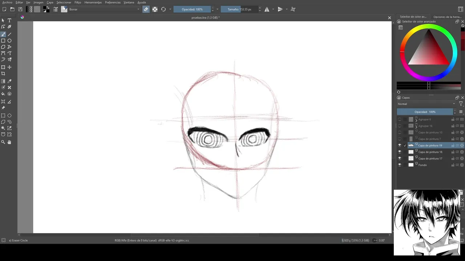Hide the Capa de pintura 18 layer

coord(400,152)
